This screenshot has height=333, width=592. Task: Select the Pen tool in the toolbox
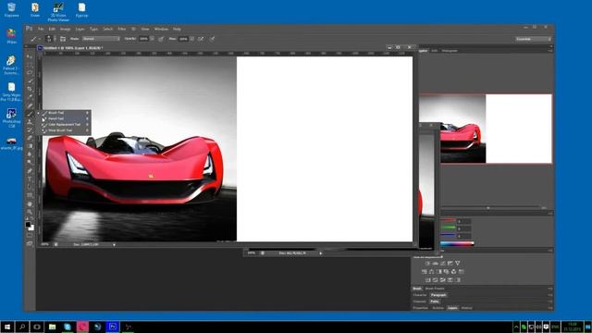[30, 170]
